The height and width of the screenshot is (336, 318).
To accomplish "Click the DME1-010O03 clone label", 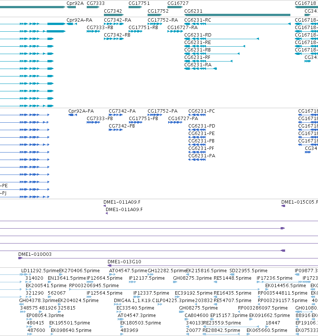I will 35,254.
